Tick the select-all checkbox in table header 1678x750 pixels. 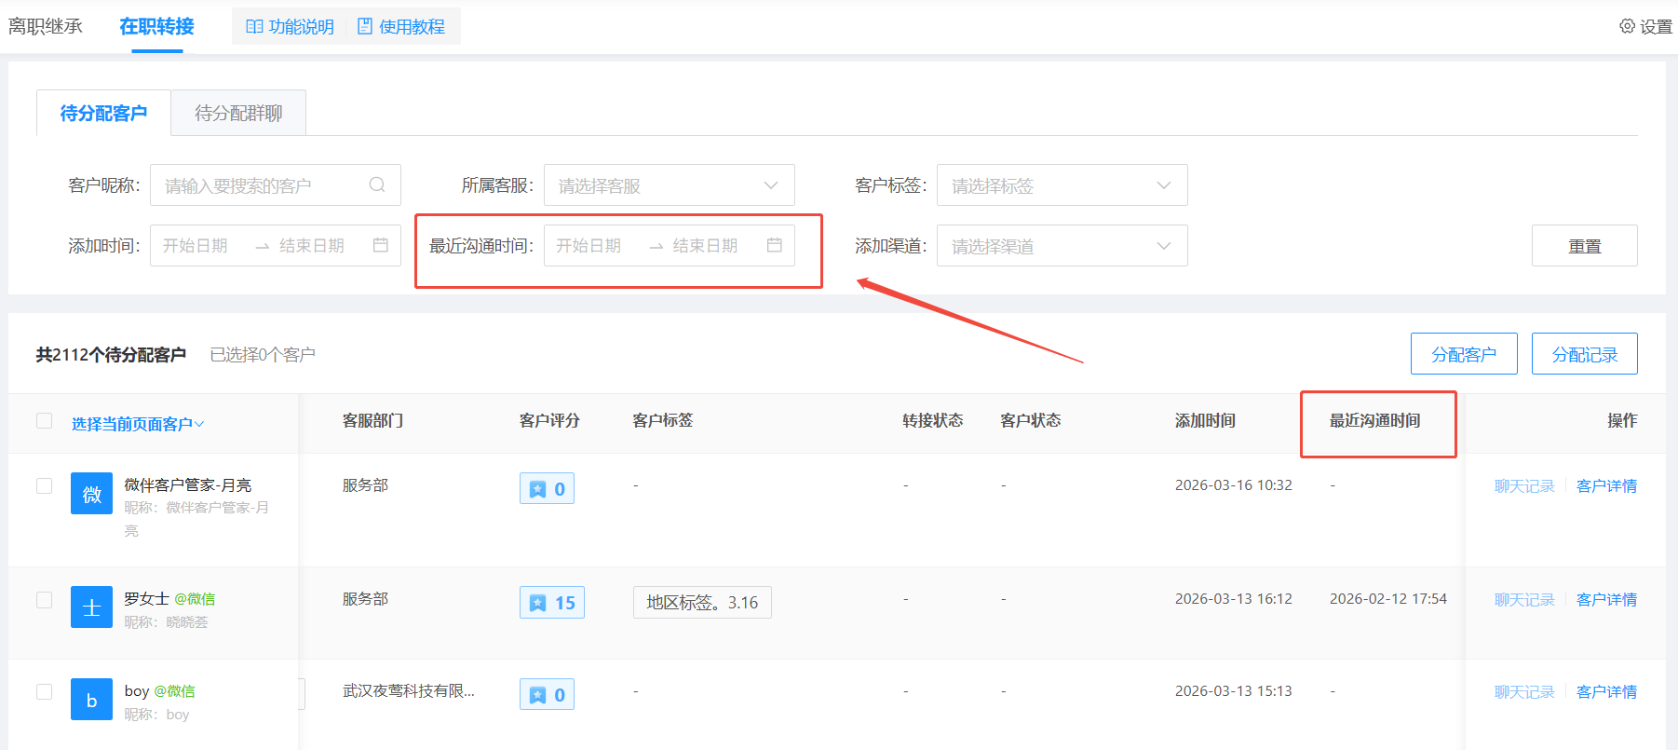point(44,421)
